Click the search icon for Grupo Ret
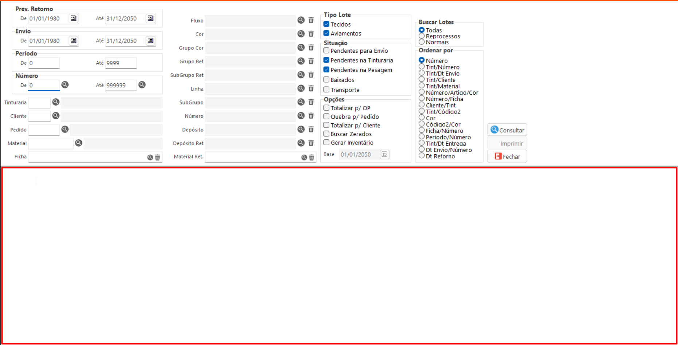Viewport: 678px width, 345px height. pyautogui.click(x=301, y=61)
